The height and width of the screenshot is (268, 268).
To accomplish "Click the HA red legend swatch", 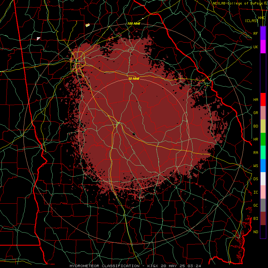I will (263, 99).
